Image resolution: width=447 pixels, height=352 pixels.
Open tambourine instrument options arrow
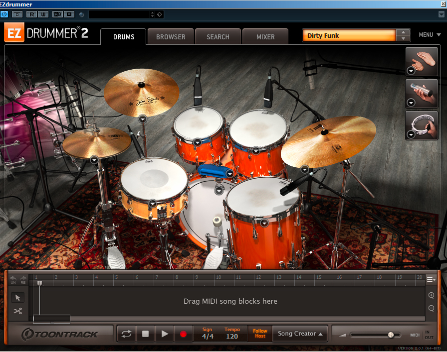point(411,134)
